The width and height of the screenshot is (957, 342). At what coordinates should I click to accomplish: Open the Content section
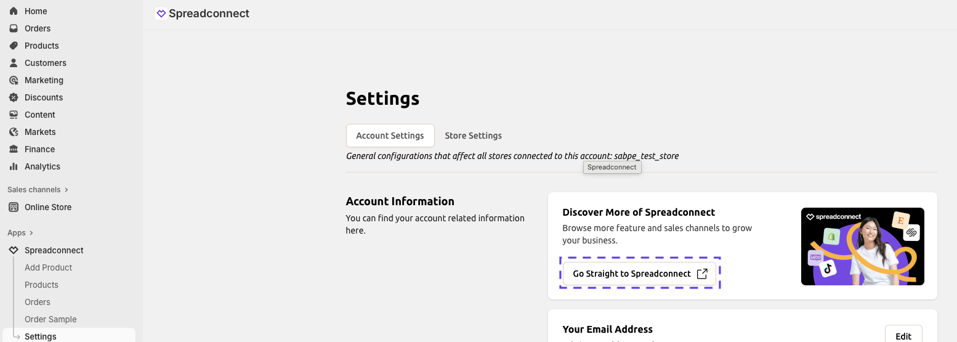pos(40,115)
